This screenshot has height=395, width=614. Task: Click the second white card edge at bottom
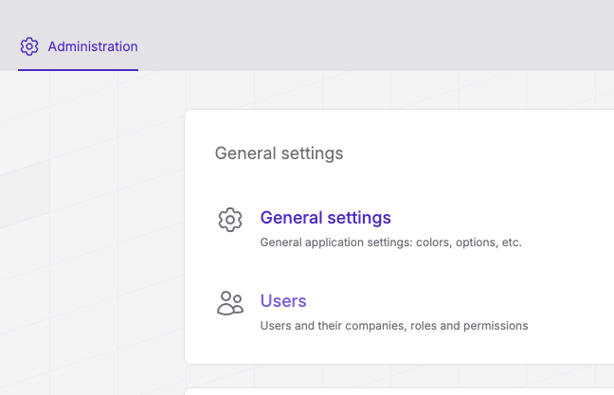(x=399, y=391)
